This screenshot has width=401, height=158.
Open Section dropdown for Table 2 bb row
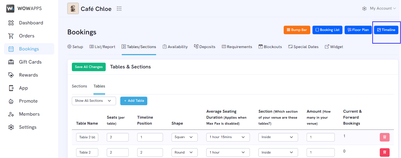(278, 137)
